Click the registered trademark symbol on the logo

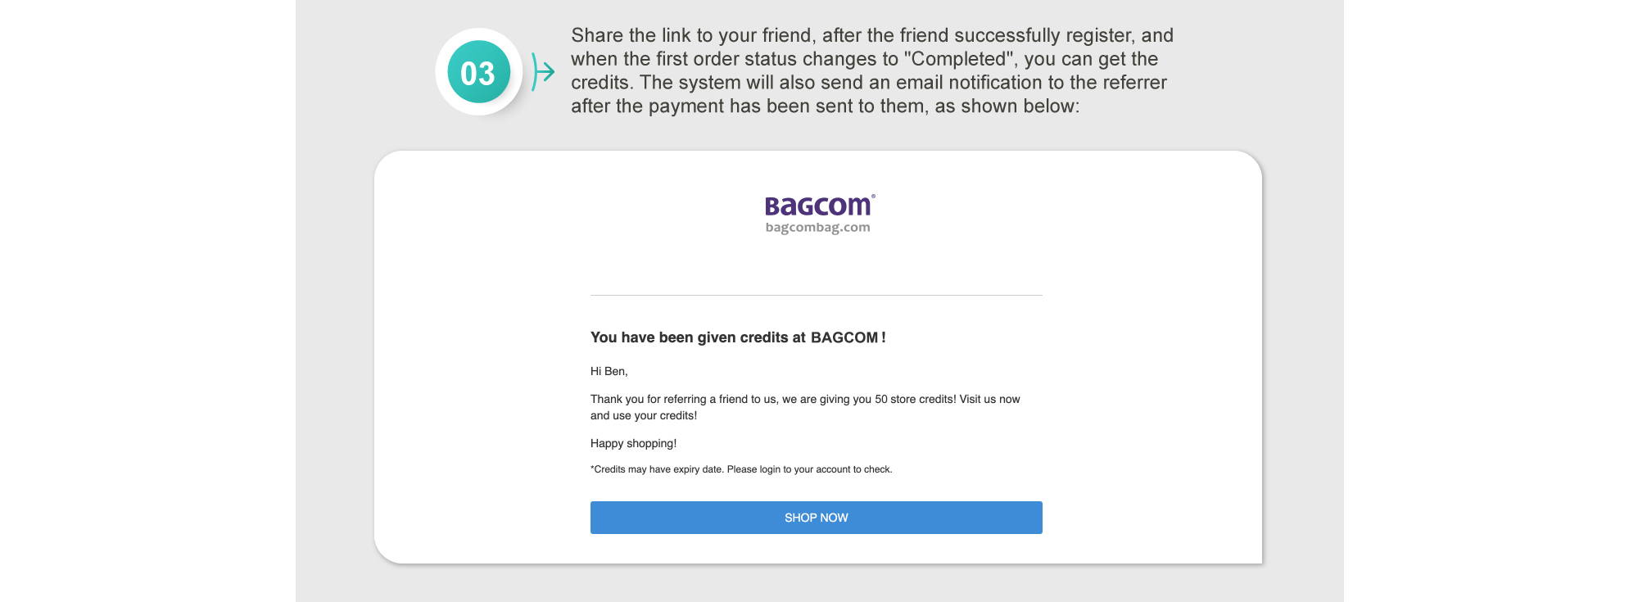click(873, 196)
